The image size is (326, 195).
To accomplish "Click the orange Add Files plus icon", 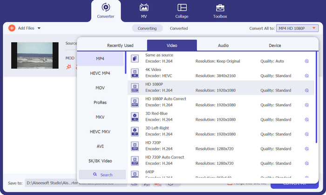I will 12,28.
